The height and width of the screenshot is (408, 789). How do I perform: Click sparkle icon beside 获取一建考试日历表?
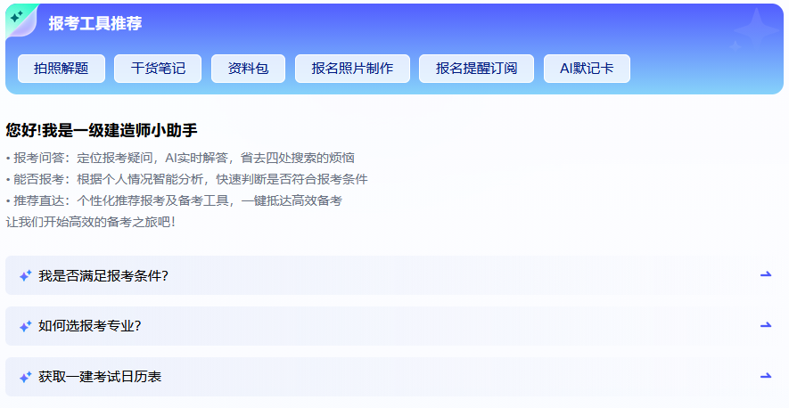tap(25, 377)
